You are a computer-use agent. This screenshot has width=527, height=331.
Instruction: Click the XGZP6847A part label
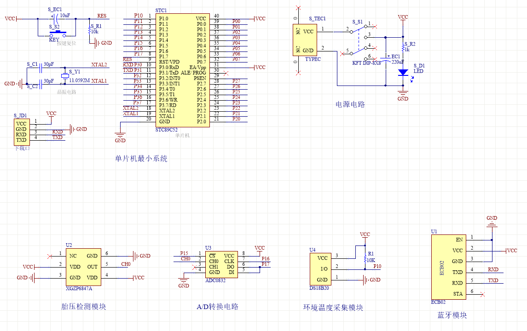(x=79, y=288)
